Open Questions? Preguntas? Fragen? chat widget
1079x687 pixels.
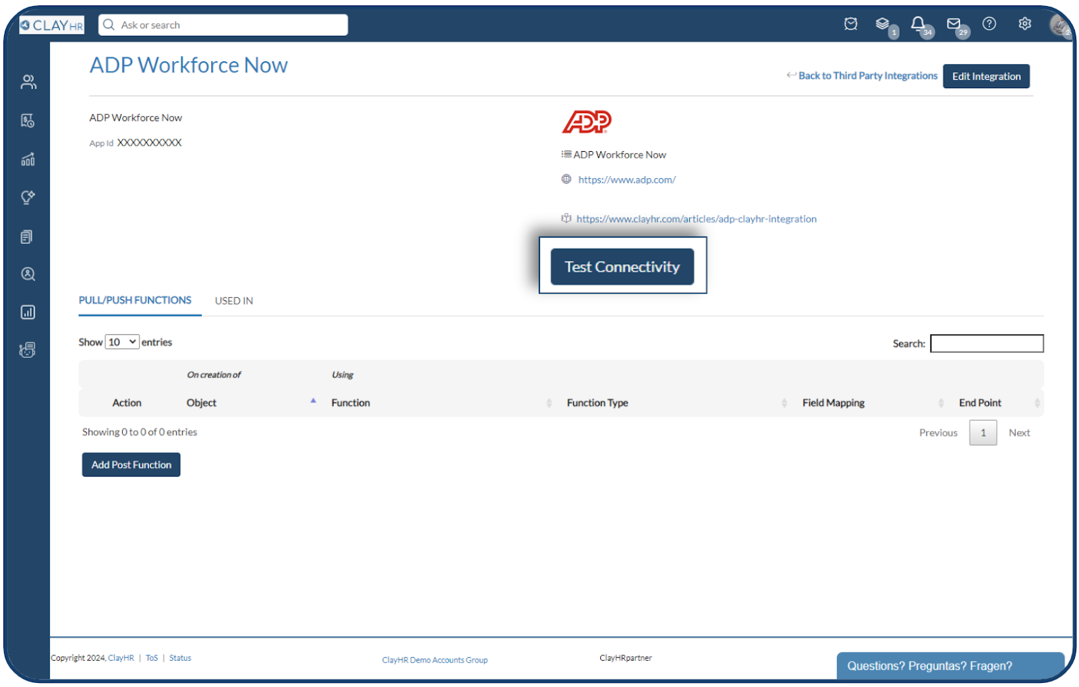pyautogui.click(x=950, y=666)
